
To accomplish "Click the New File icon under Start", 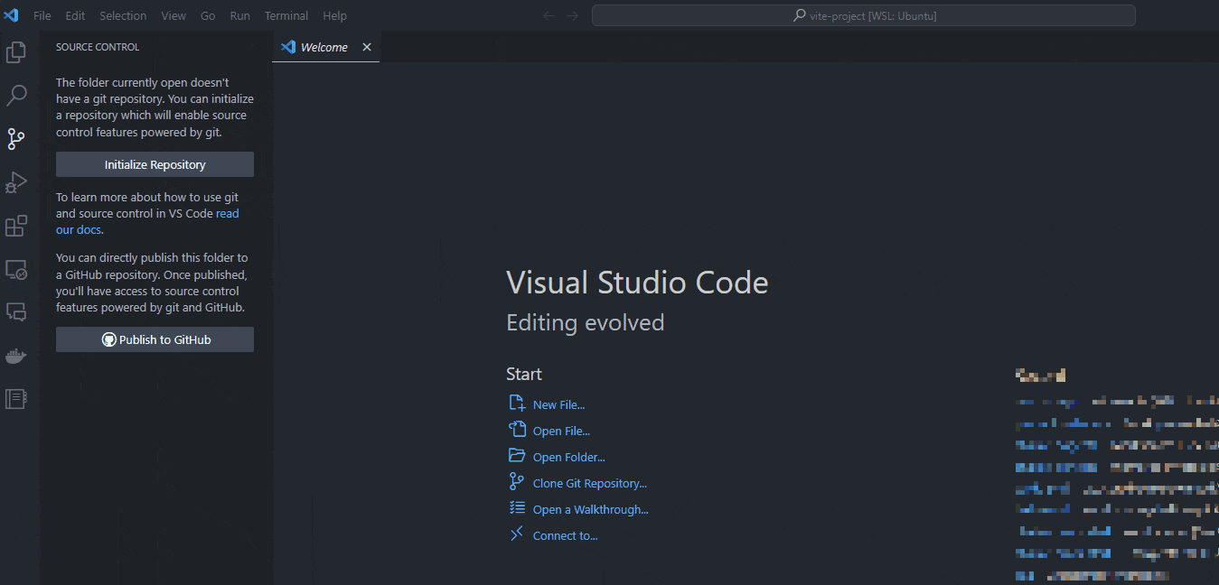I will [517, 404].
